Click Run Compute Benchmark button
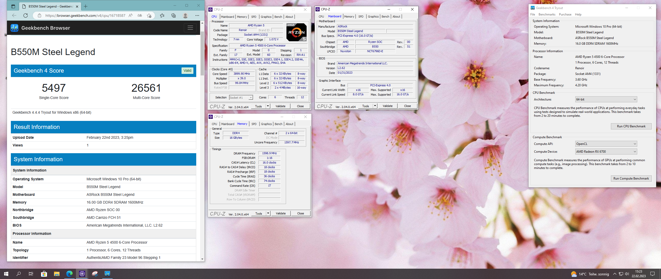 coord(631,179)
